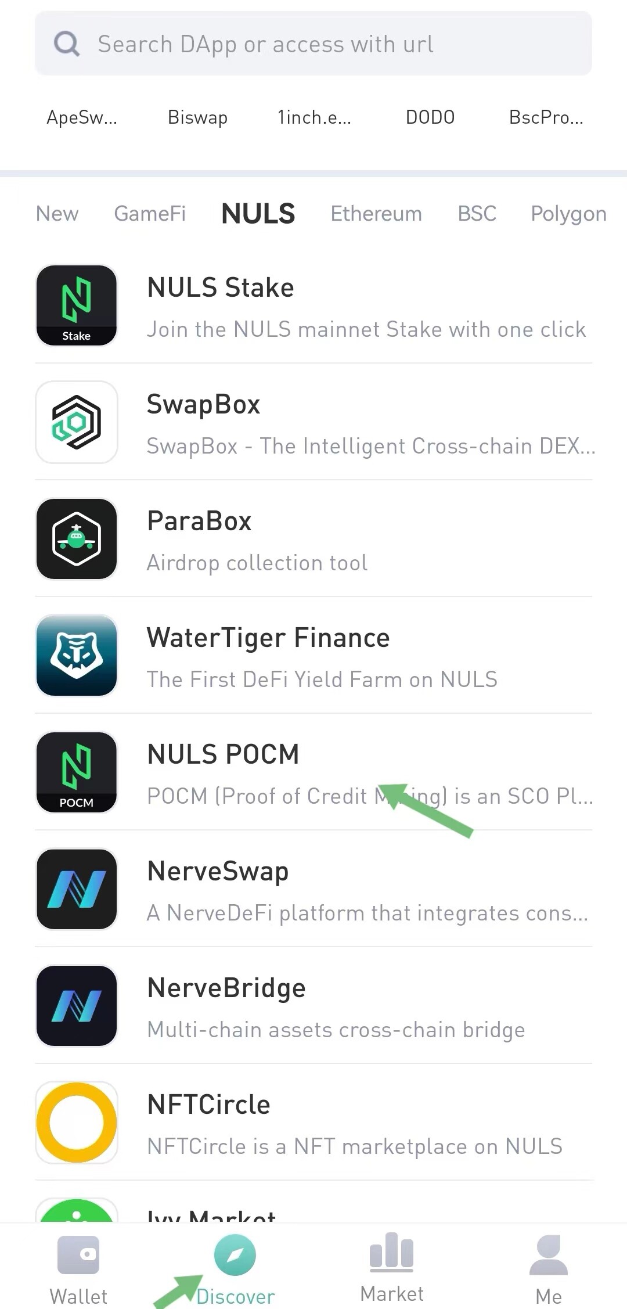
Task: Tap the SwapBox hexagon icon
Action: [x=77, y=422]
